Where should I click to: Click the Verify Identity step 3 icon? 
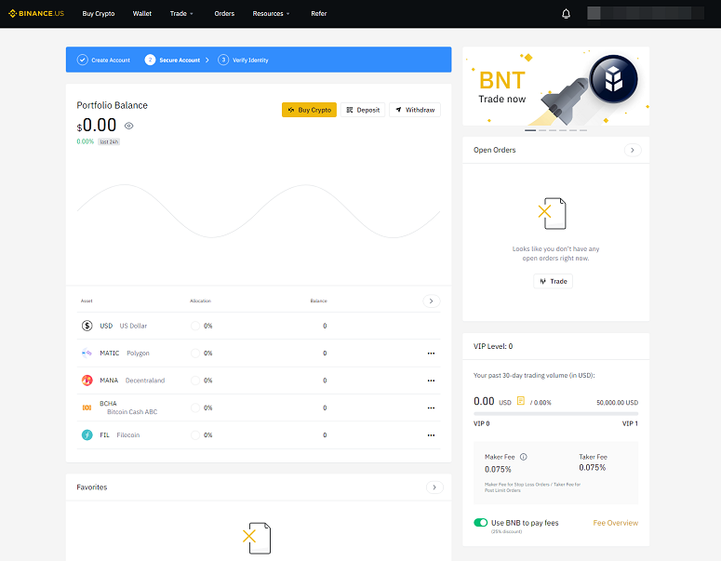(223, 60)
